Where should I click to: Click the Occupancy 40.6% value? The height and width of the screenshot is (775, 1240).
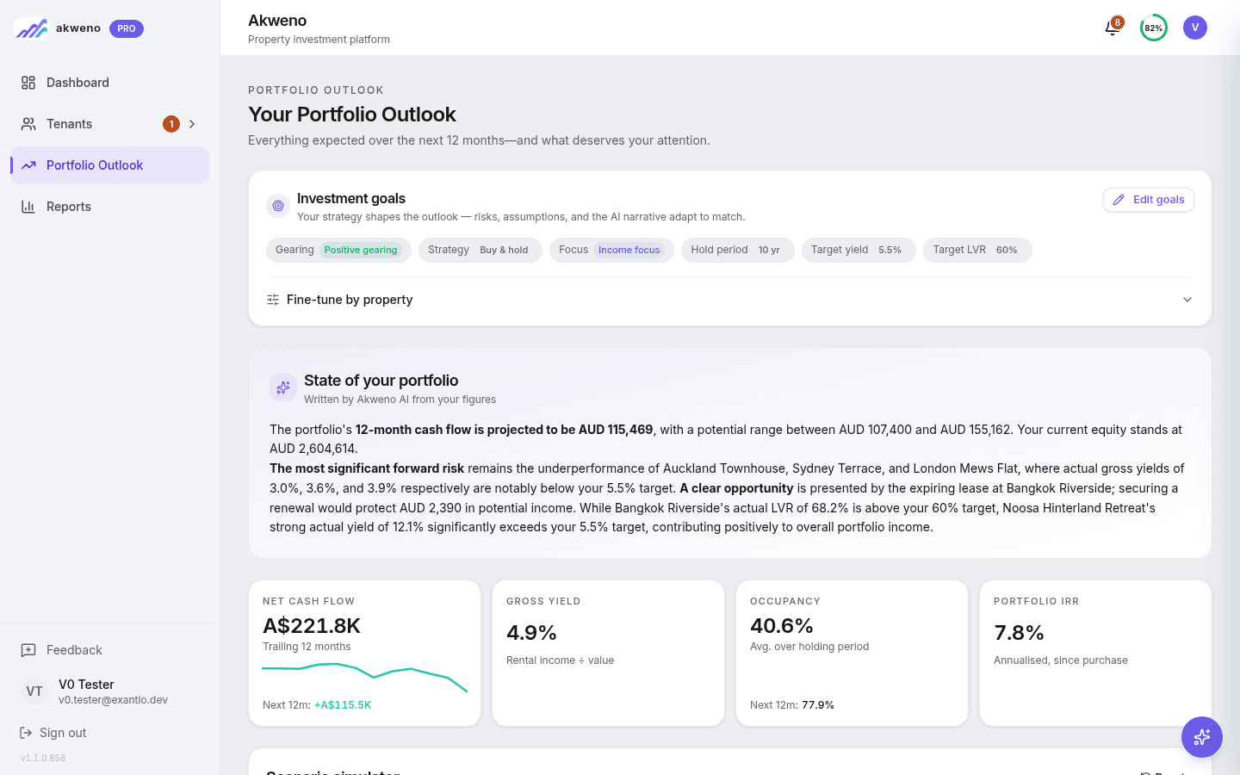pyautogui.click(x=782, y=626)
